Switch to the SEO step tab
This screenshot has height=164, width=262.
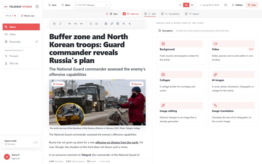(150, 14)
